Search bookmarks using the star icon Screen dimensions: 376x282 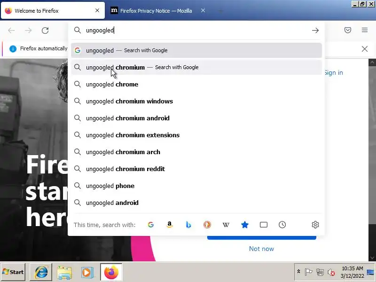pos(245,225)
